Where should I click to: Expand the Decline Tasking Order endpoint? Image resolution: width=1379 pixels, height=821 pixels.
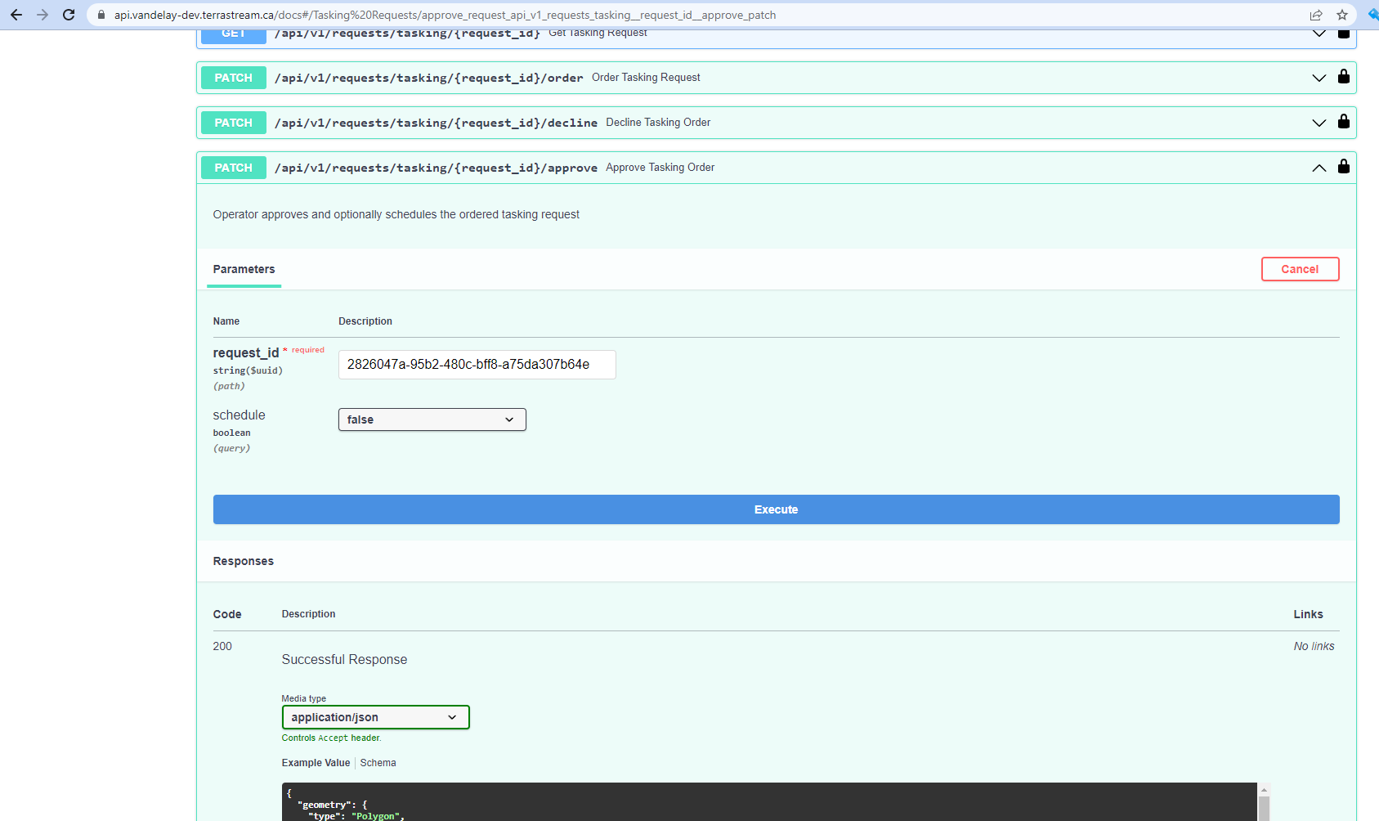tap(1319, 123)
